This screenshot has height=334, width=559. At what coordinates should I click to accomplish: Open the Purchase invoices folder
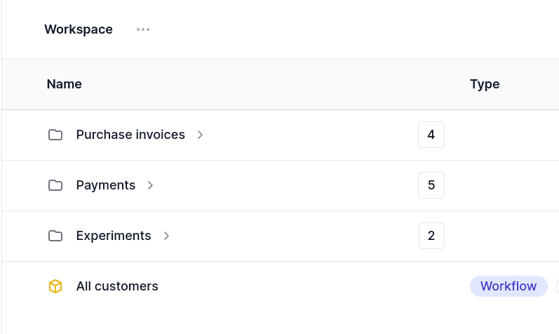(x=130, y=135)
